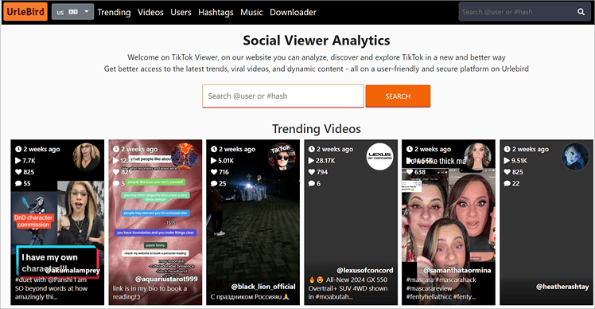Click the magnifier icon in top search bar

point(581,12)
